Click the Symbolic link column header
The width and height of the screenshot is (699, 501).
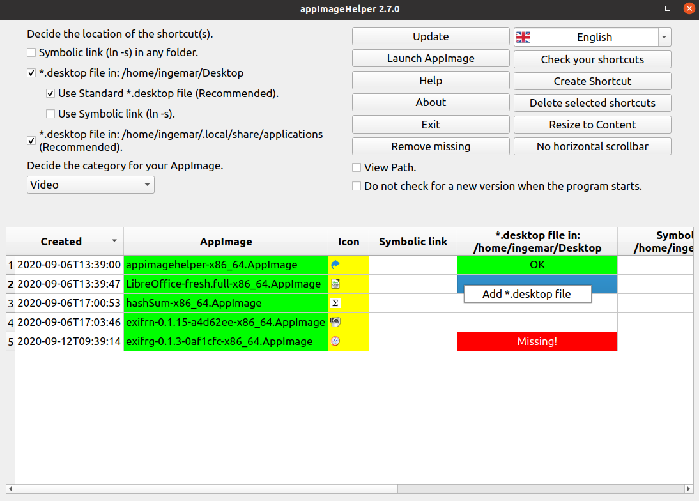[413, 242]
